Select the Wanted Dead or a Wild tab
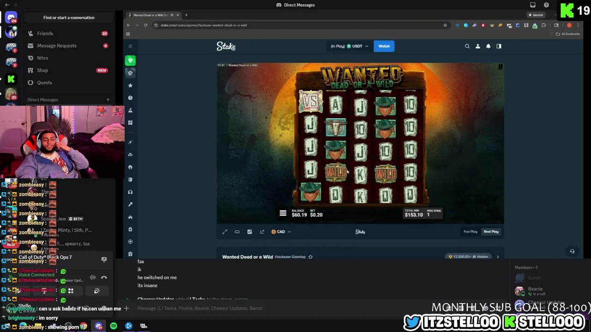The image size is (591, 332). click(153, 15)
